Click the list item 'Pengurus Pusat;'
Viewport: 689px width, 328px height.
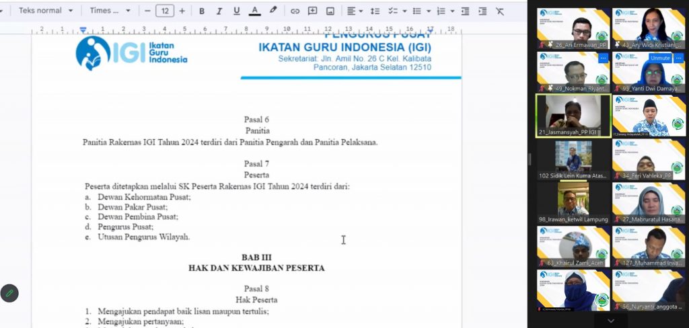126,227
